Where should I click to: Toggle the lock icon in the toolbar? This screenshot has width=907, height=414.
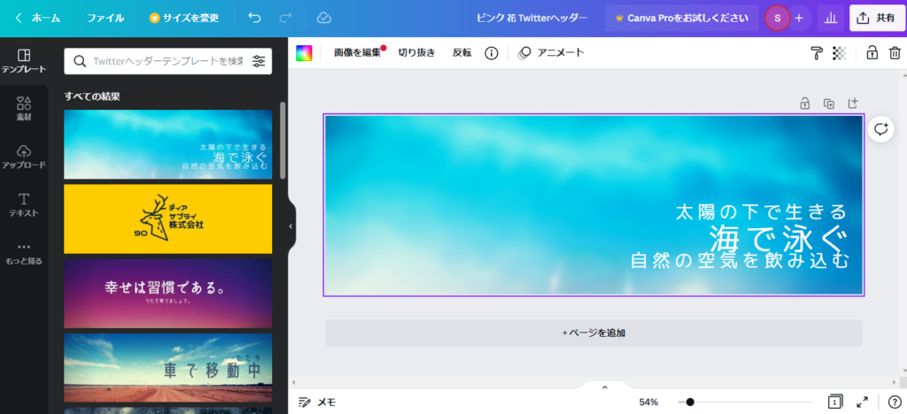pos(872,53)
